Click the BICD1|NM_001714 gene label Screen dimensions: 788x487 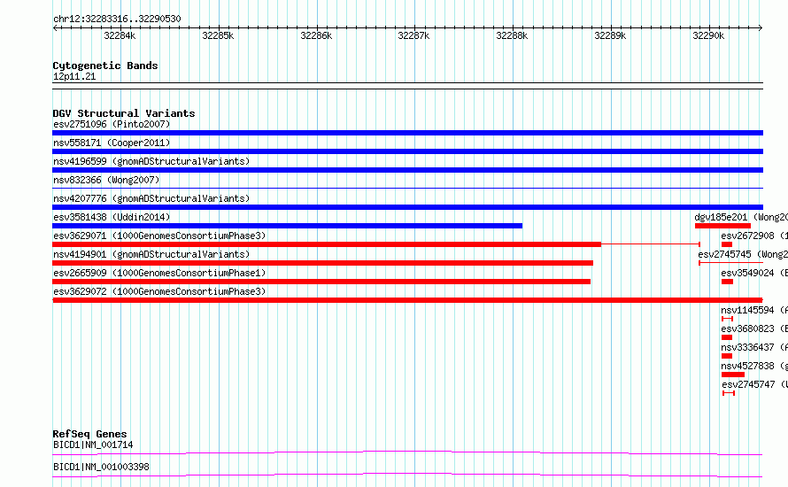click(x=93, y=444)
